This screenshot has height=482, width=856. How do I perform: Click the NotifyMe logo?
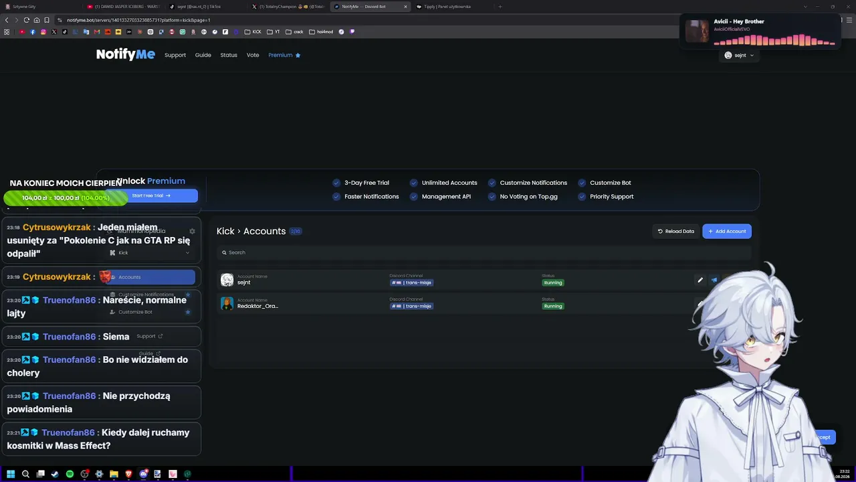pos(125,55)
